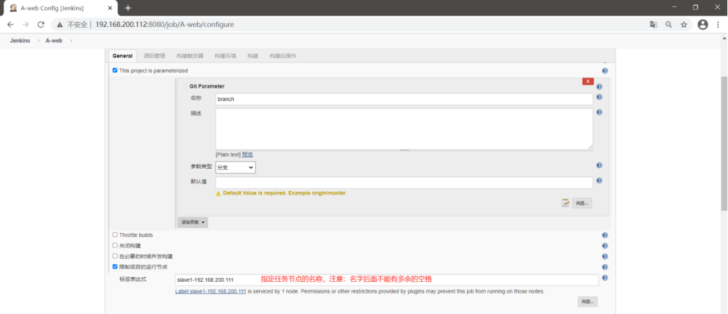Open help for Throttle builds

[x=605, y=235]
